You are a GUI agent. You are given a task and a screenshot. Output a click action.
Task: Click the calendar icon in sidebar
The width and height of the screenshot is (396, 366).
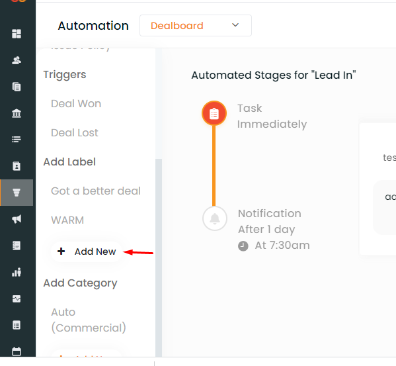click(17, 351)
